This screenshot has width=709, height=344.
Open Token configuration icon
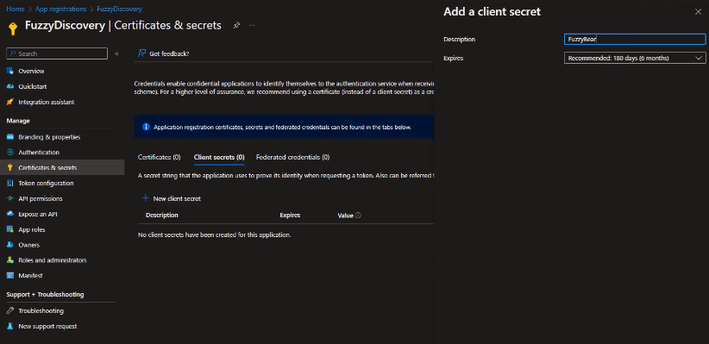tap(10, 183)
